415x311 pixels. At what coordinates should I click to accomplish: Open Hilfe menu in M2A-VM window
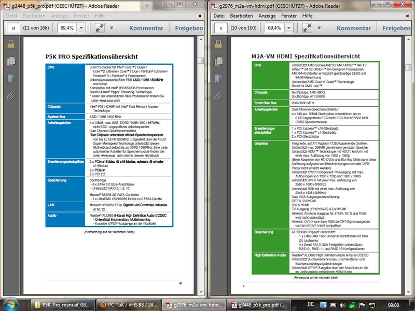[307, 16]
